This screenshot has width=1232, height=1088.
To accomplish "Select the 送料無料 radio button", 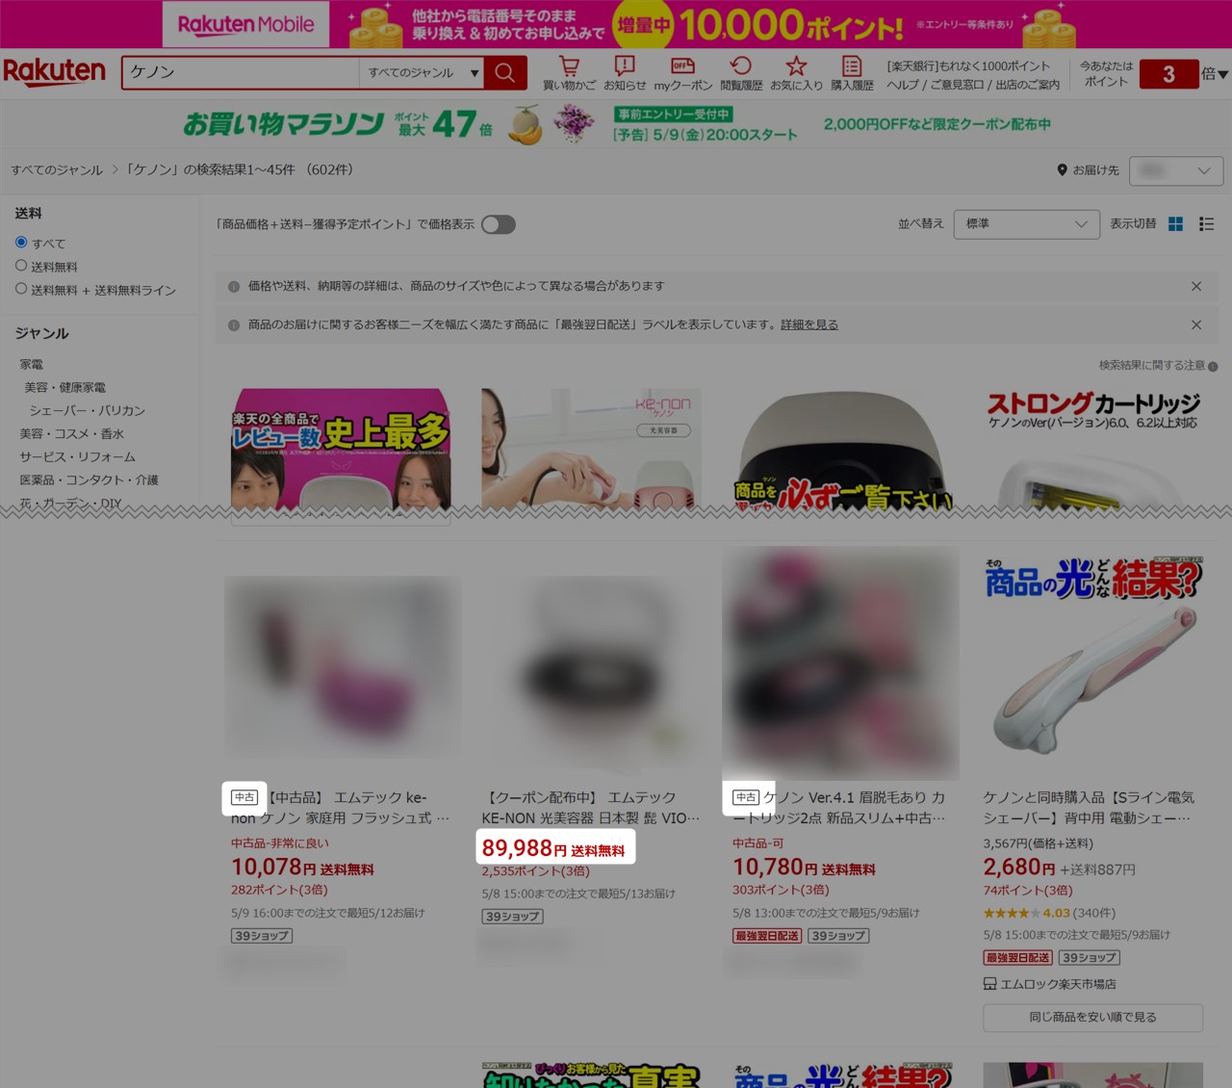I will click(21, 266).
